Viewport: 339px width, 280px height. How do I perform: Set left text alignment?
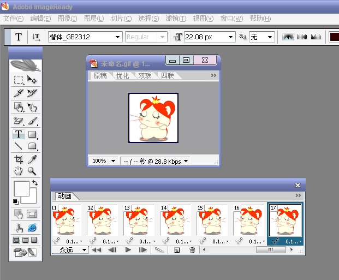pos(288,37)
